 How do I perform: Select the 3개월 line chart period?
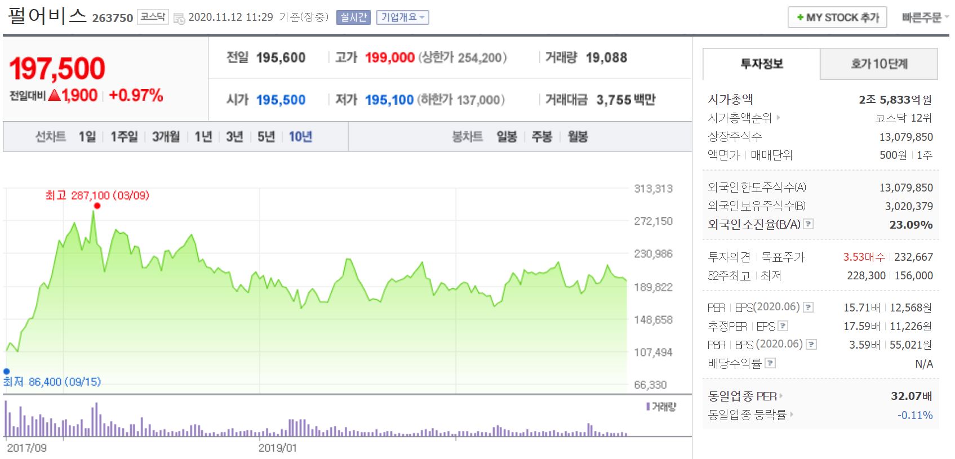(166, 137)
